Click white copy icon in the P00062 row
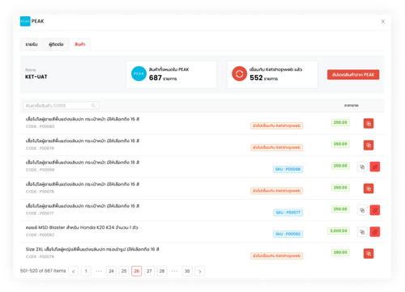 [362, 232]
